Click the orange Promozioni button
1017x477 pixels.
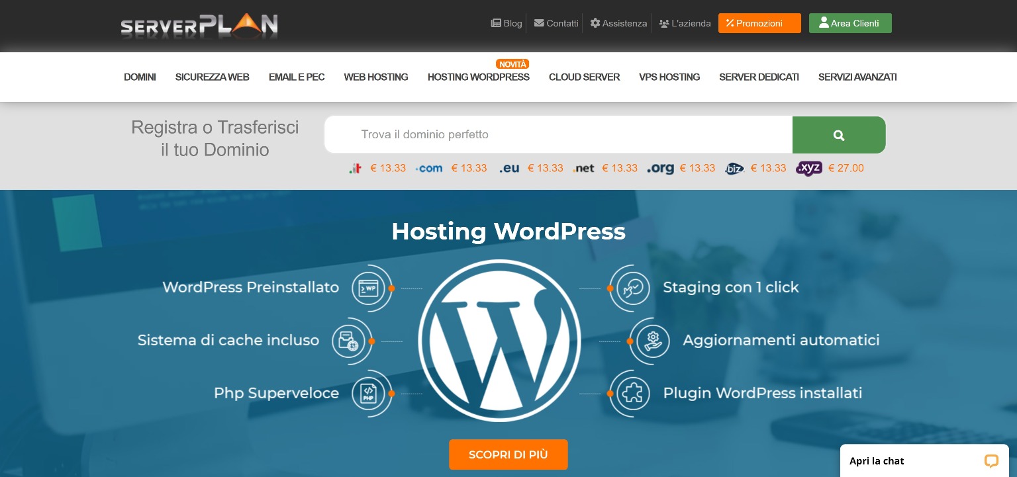(x=759, y=23)
